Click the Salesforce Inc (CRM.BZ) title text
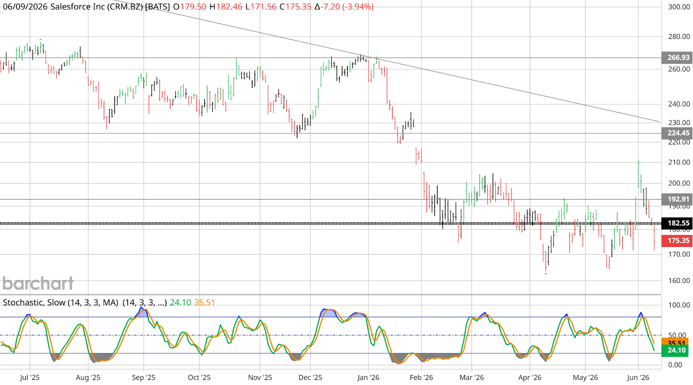 click(97, 7)
